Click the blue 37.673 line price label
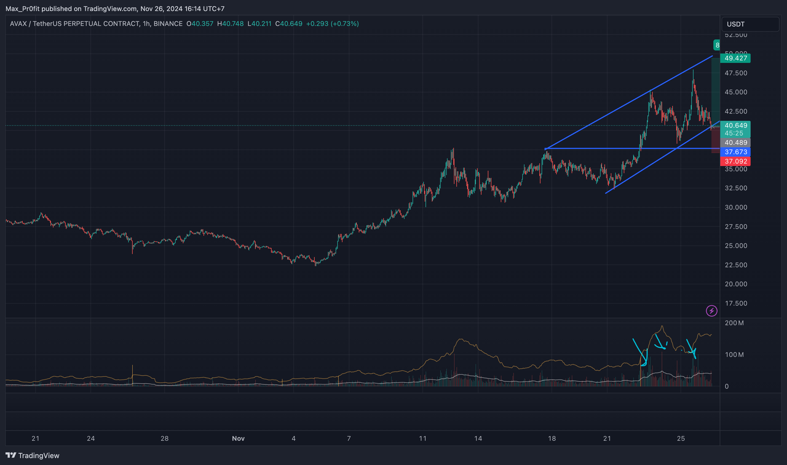 coord(735,152)
